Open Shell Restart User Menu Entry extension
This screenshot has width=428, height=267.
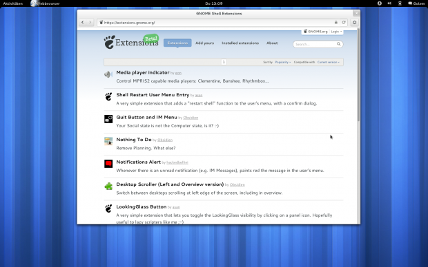click(x=153, y=95)
